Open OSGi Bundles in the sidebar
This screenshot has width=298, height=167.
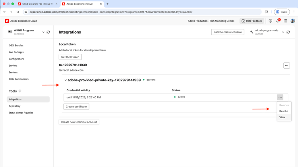pyautogui.click(x=16, y=45)
